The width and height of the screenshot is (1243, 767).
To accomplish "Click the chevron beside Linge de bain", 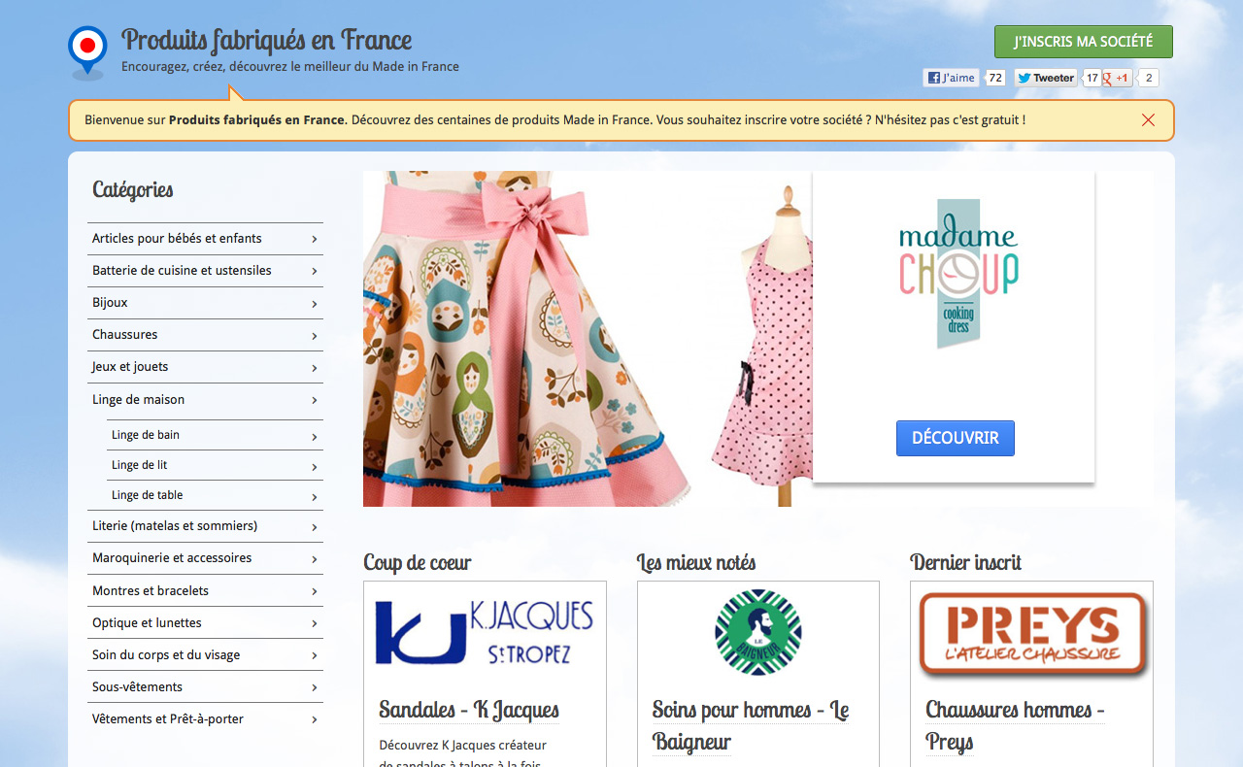I will [315, 437].
